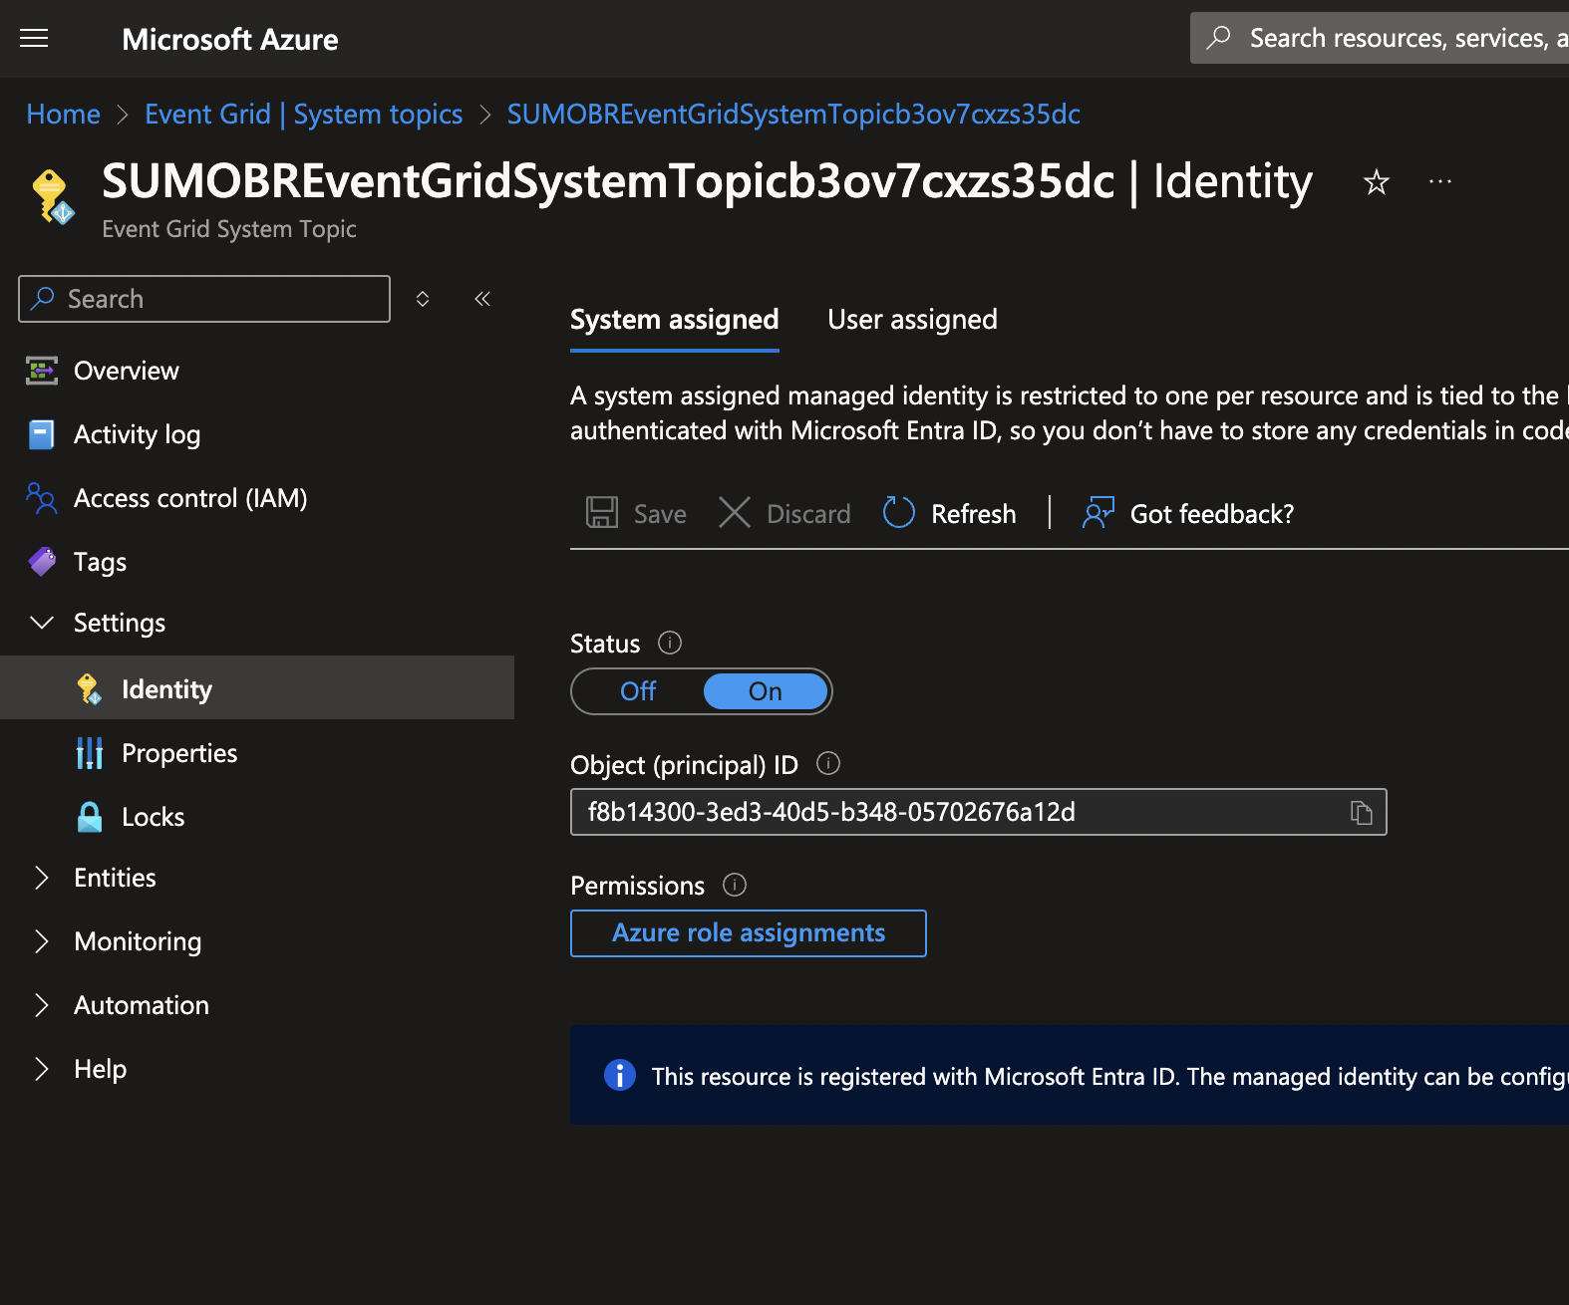
Task: Open Azure role assignments
Action: [x=748, y=933]
